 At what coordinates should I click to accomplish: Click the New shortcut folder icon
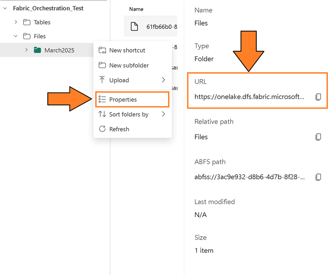pyautogui.click(x=102, y=50)
